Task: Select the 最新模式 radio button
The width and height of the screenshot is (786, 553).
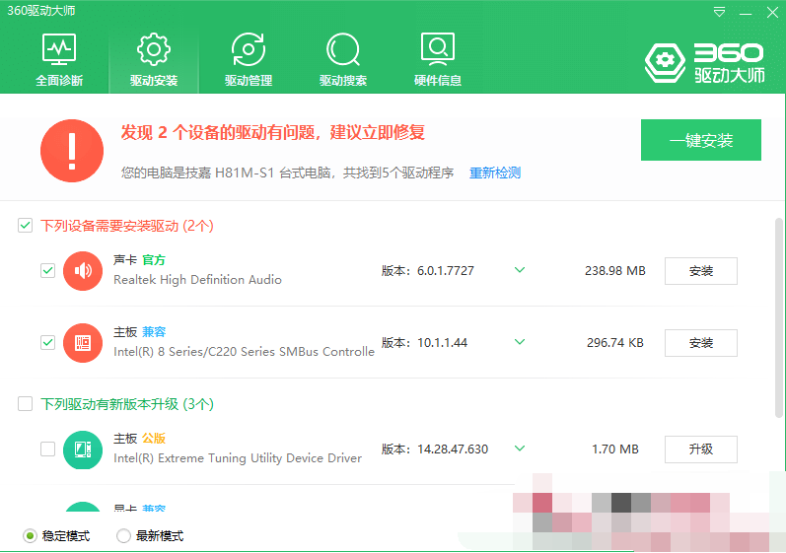Action: click(123, 536)
